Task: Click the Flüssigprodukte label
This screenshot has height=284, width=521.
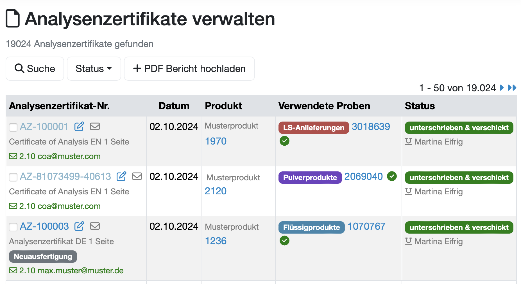Action: tap(311, 227)
